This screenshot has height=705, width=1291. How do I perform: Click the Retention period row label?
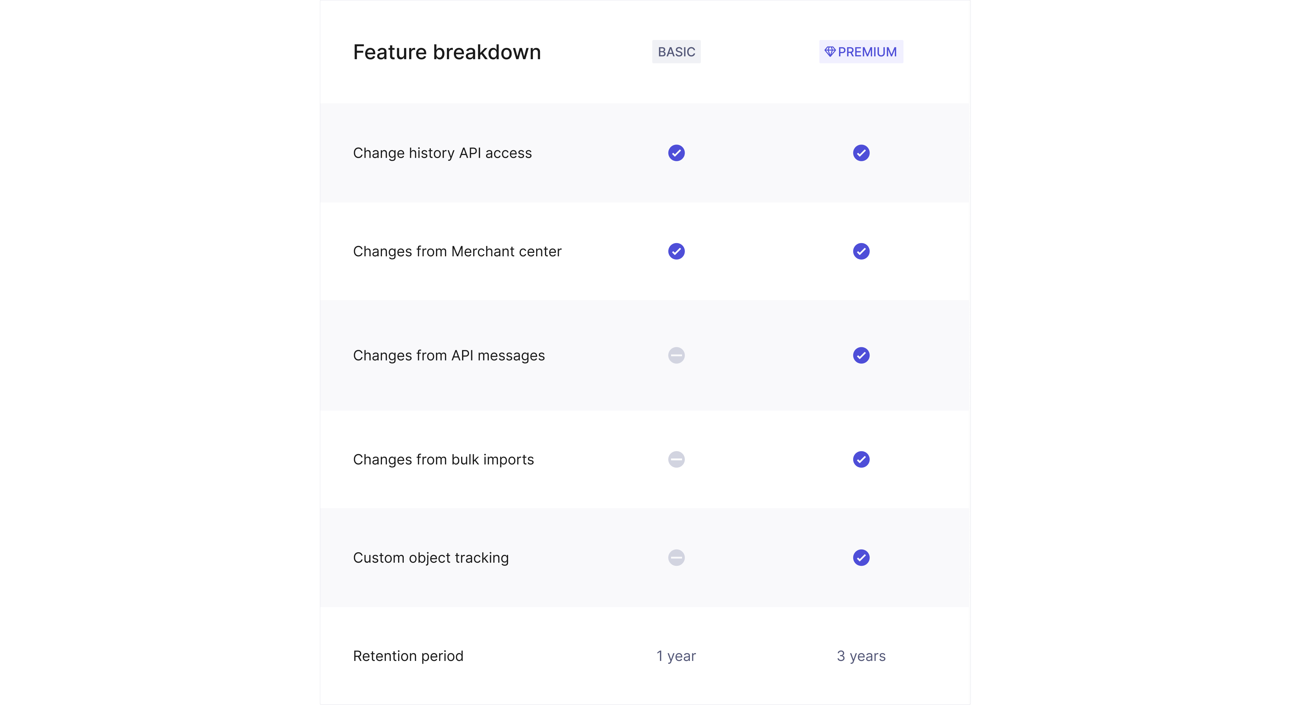point(408,656)
